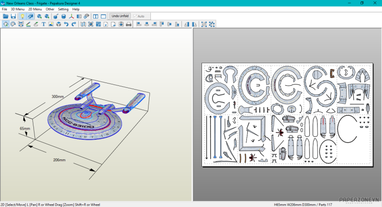382x207 pixels.
Task: Click the Redo arrow icon
Action: coord(74,24)
